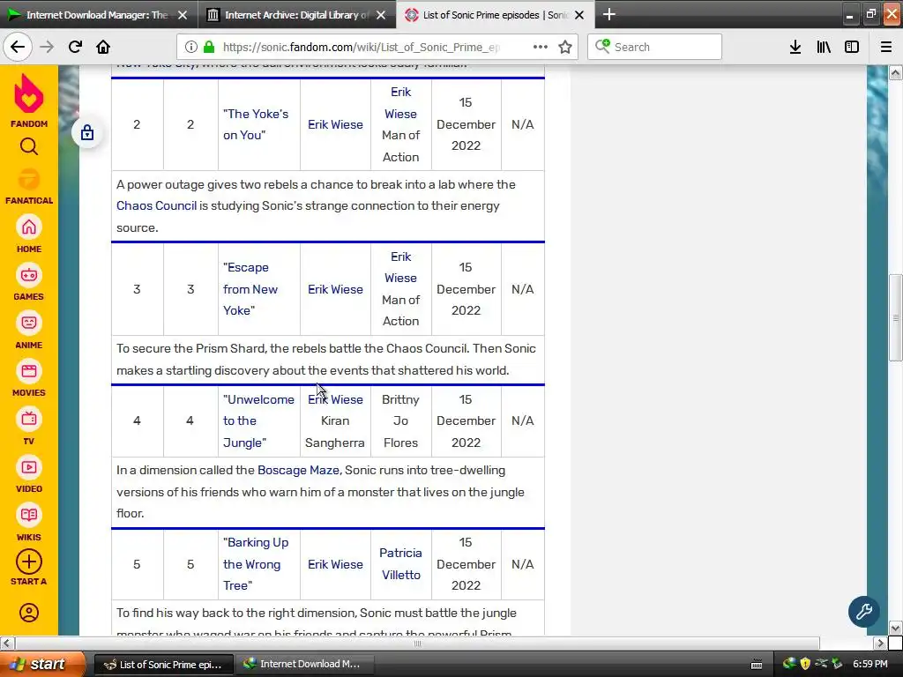Bookmark this page with the star icon
This screenshot has width=903, height=677.
pos(565,48)
